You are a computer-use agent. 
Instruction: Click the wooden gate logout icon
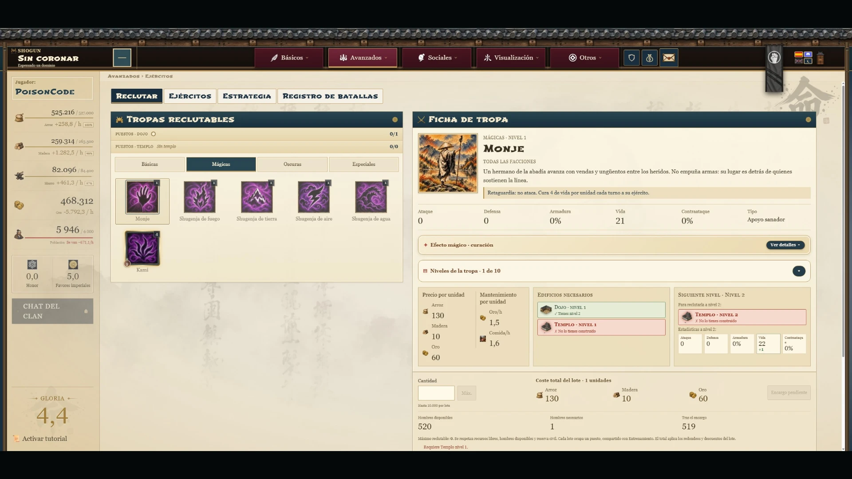point(820,58)
